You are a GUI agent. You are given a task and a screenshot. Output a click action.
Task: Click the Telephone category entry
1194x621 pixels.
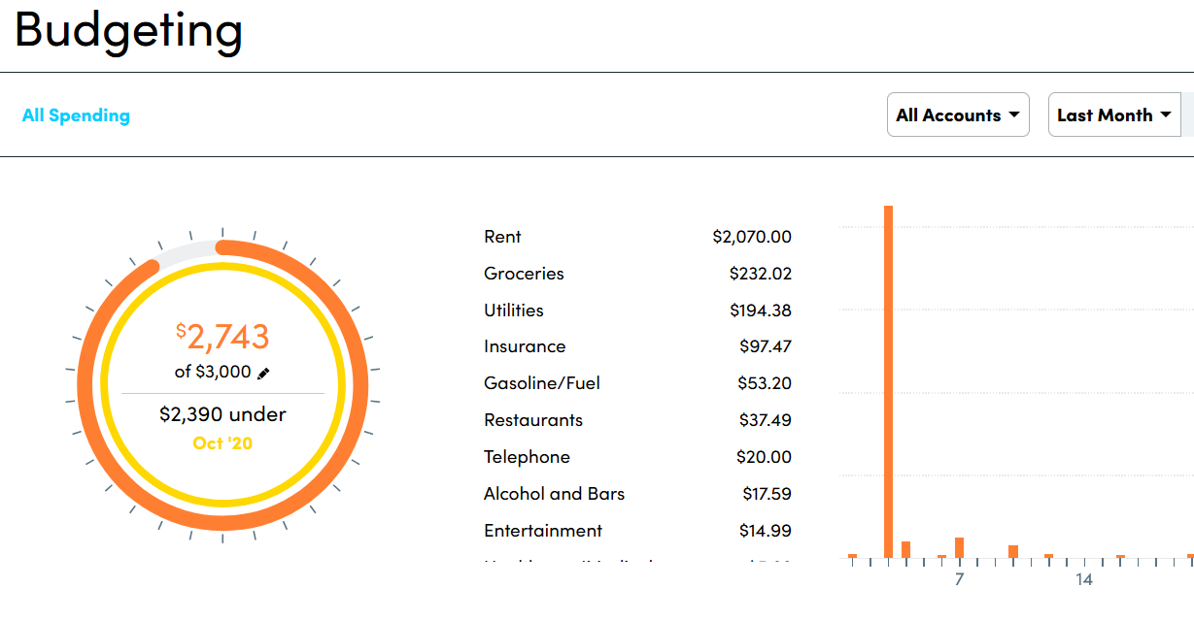pyautogui.click(x=637, y=457)
